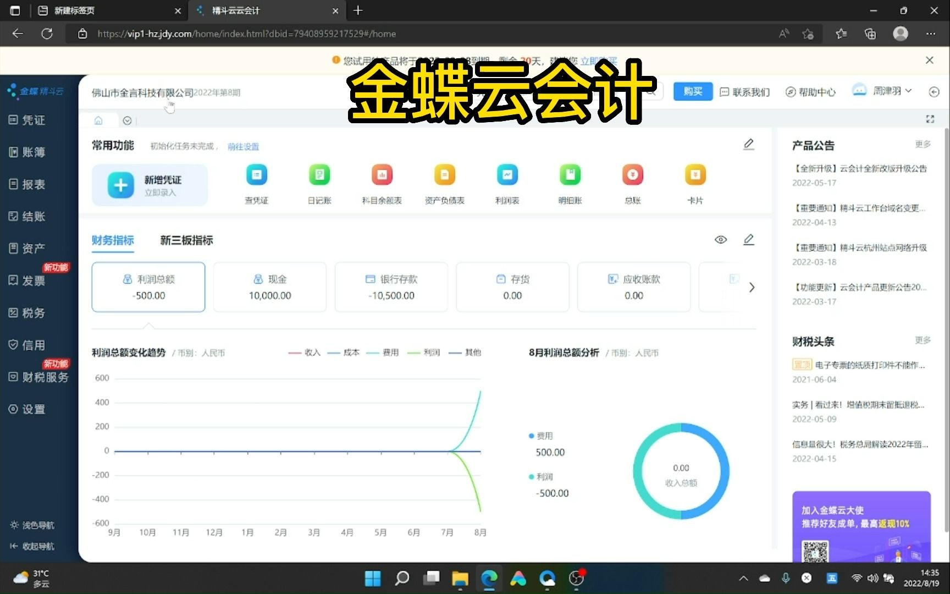Open 信用 in the sidebar

pos(27,345)
